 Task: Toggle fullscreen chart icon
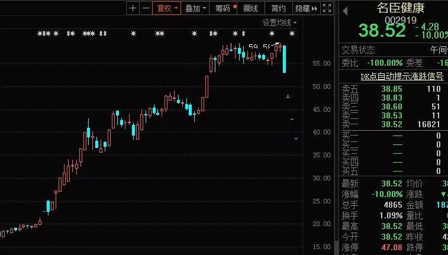(x=327, y=8)
